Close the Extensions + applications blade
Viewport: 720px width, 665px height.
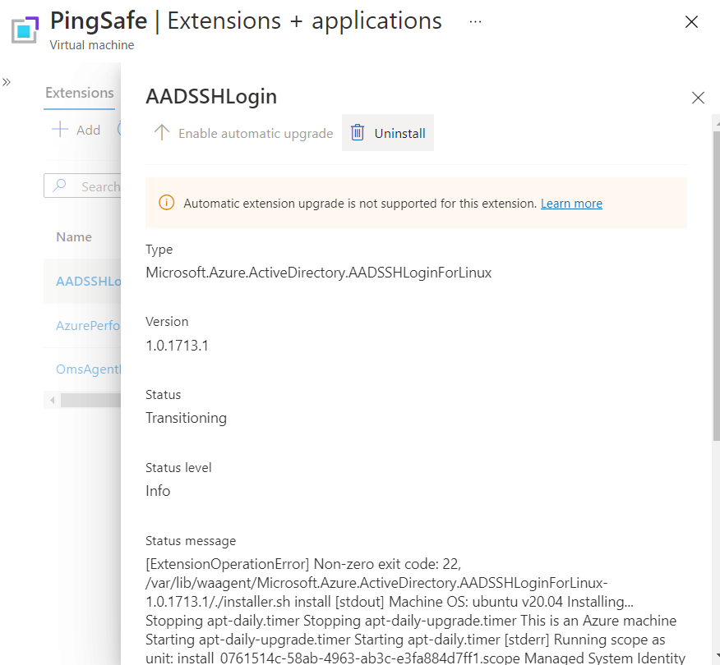pos(691,22)
